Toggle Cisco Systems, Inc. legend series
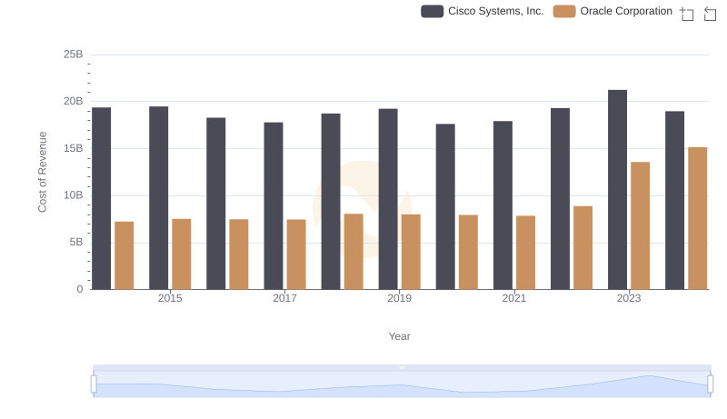The width and height of the screenshot is (727, 419). (483, 11)
